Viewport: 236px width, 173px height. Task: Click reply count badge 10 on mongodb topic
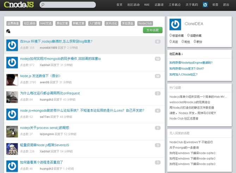pos(157,59)
